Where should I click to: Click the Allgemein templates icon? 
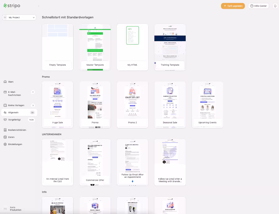[5, 113]
